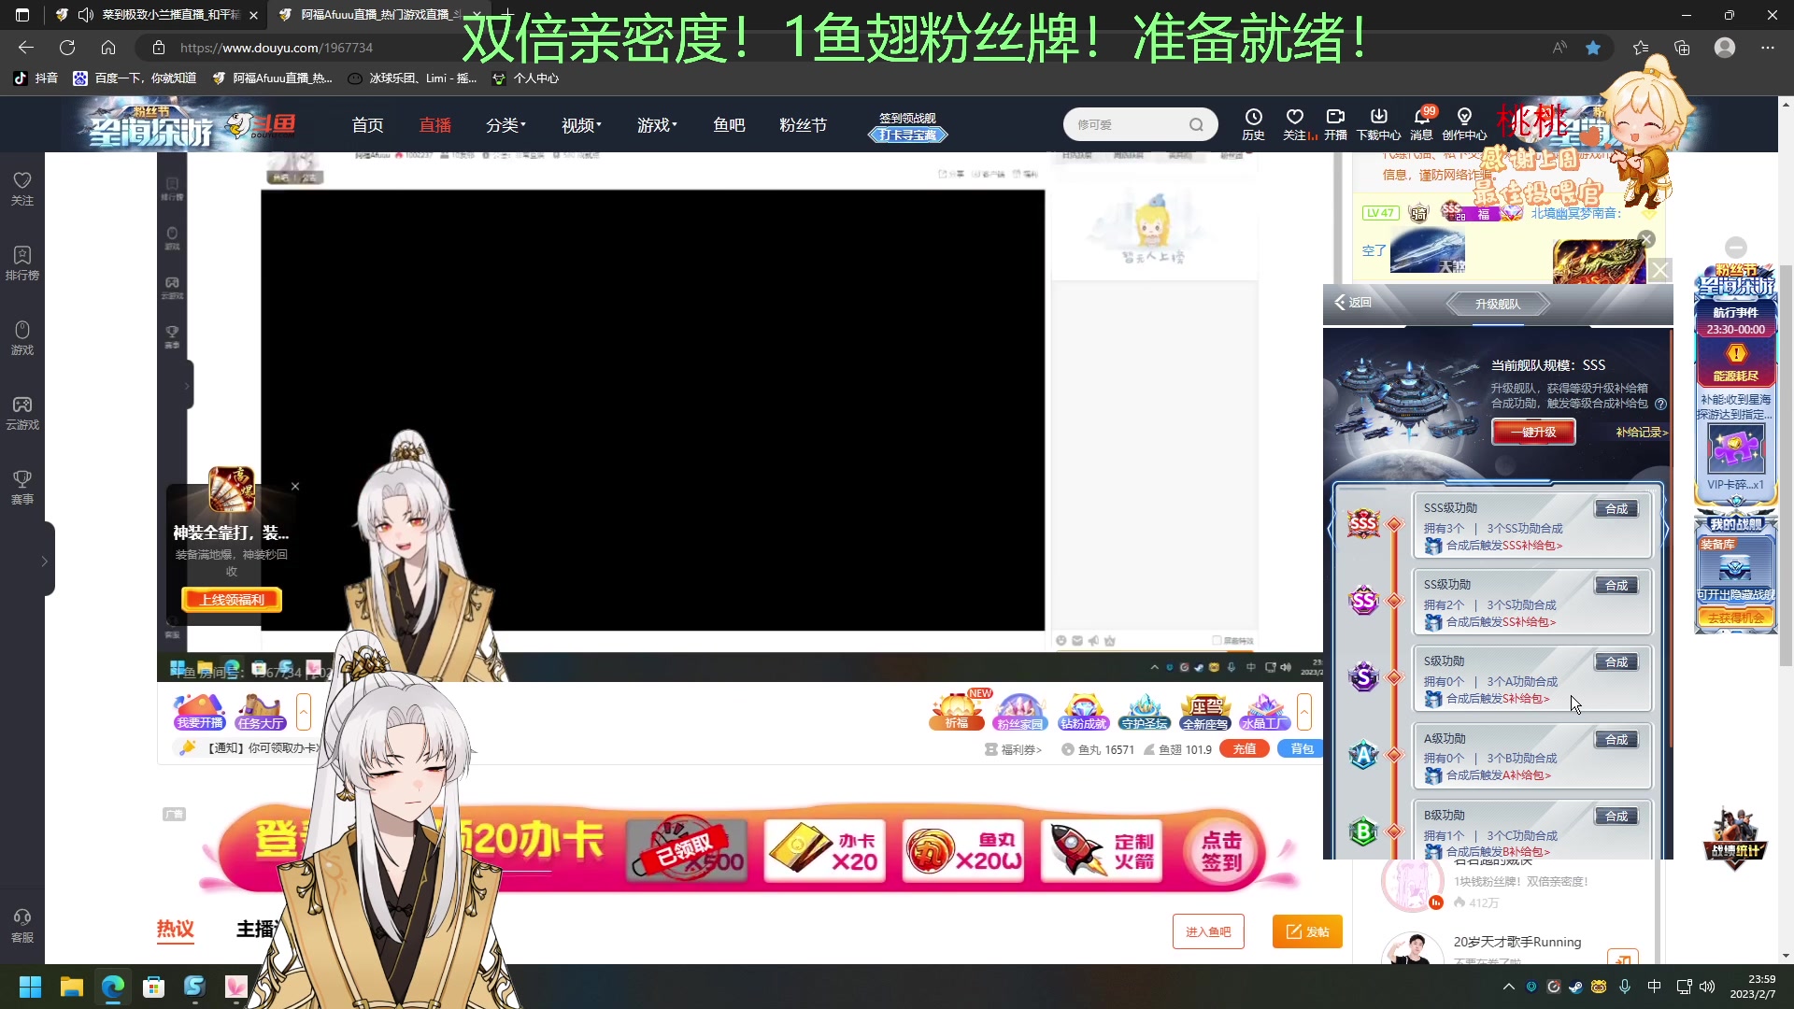Click the 进入鱼吧 button
1794x1009 pixels.
[x=1208, y=931]
